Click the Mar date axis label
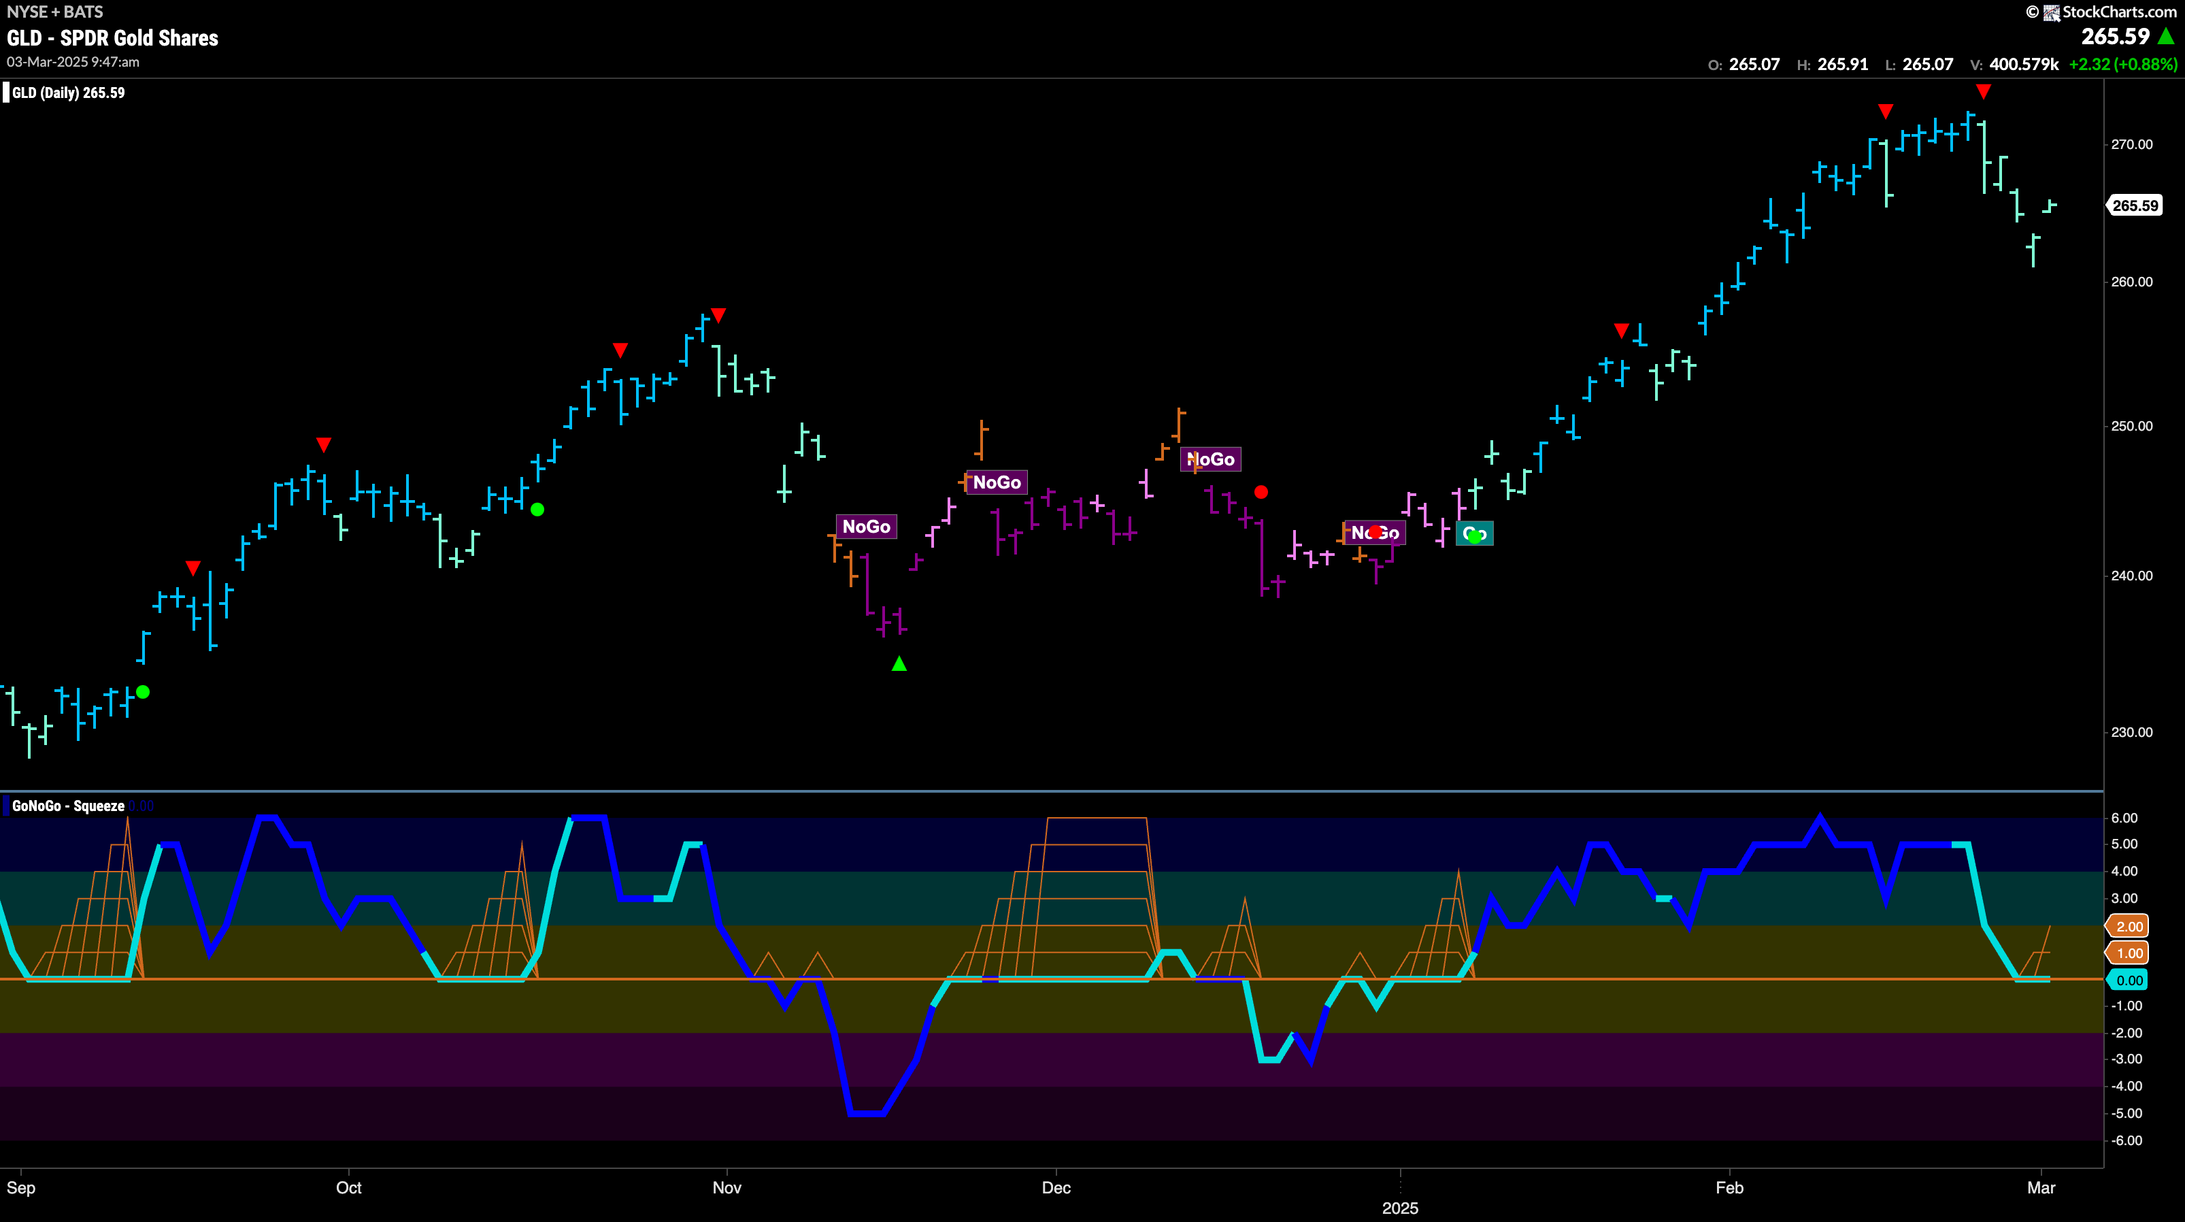 (x=2041, y=1187)
